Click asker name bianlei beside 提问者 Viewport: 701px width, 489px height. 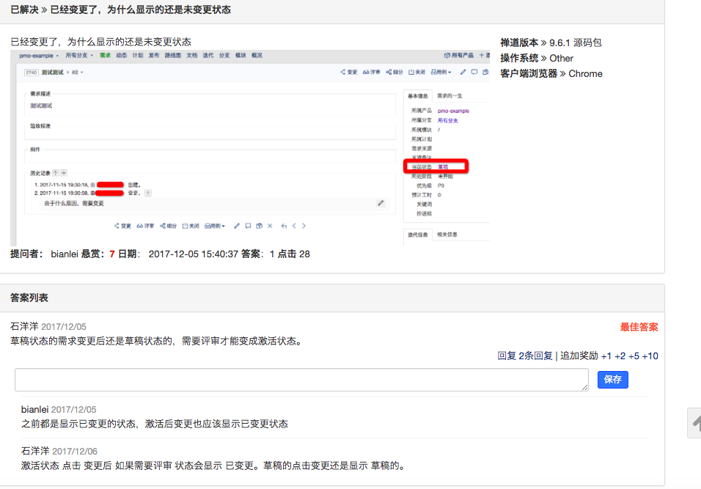(x=65, y=254)
